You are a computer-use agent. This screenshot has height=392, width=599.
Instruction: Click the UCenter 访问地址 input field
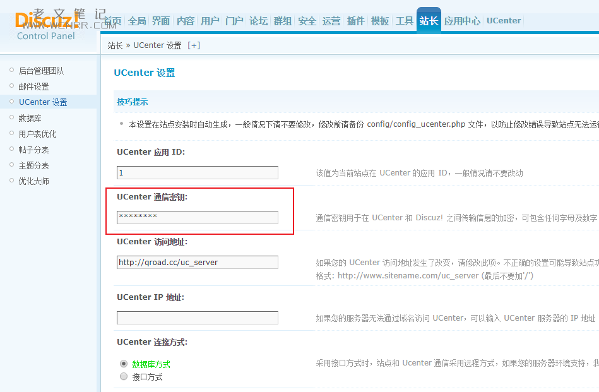(x=198, y=262)
